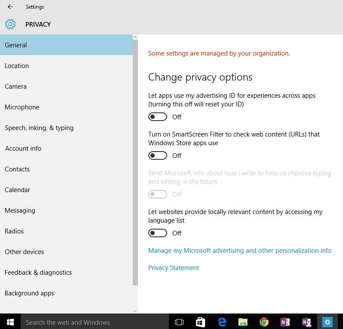The image size is (343, 329).
Task: Open Other devices privacy settings
Action: click(66, 251)
